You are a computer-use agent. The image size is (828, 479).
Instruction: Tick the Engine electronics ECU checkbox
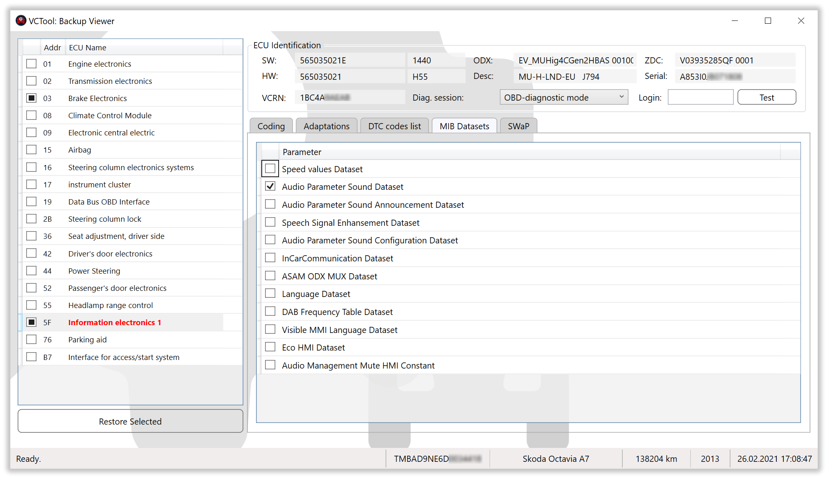[32, 64]
